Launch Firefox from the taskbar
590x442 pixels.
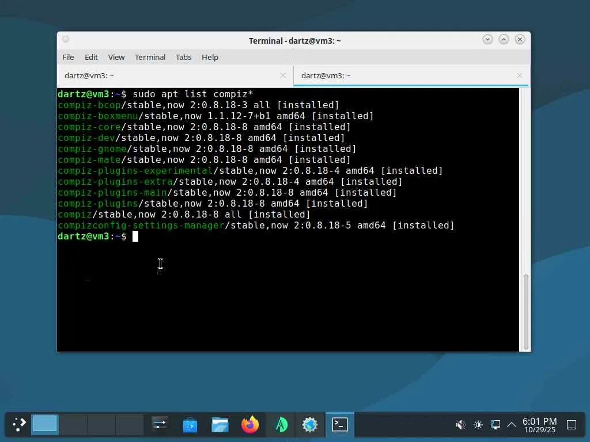click(250, 425)
